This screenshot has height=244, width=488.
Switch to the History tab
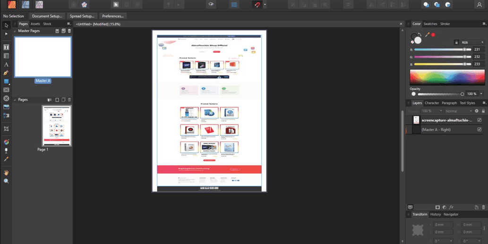click(x=436, y=214)
